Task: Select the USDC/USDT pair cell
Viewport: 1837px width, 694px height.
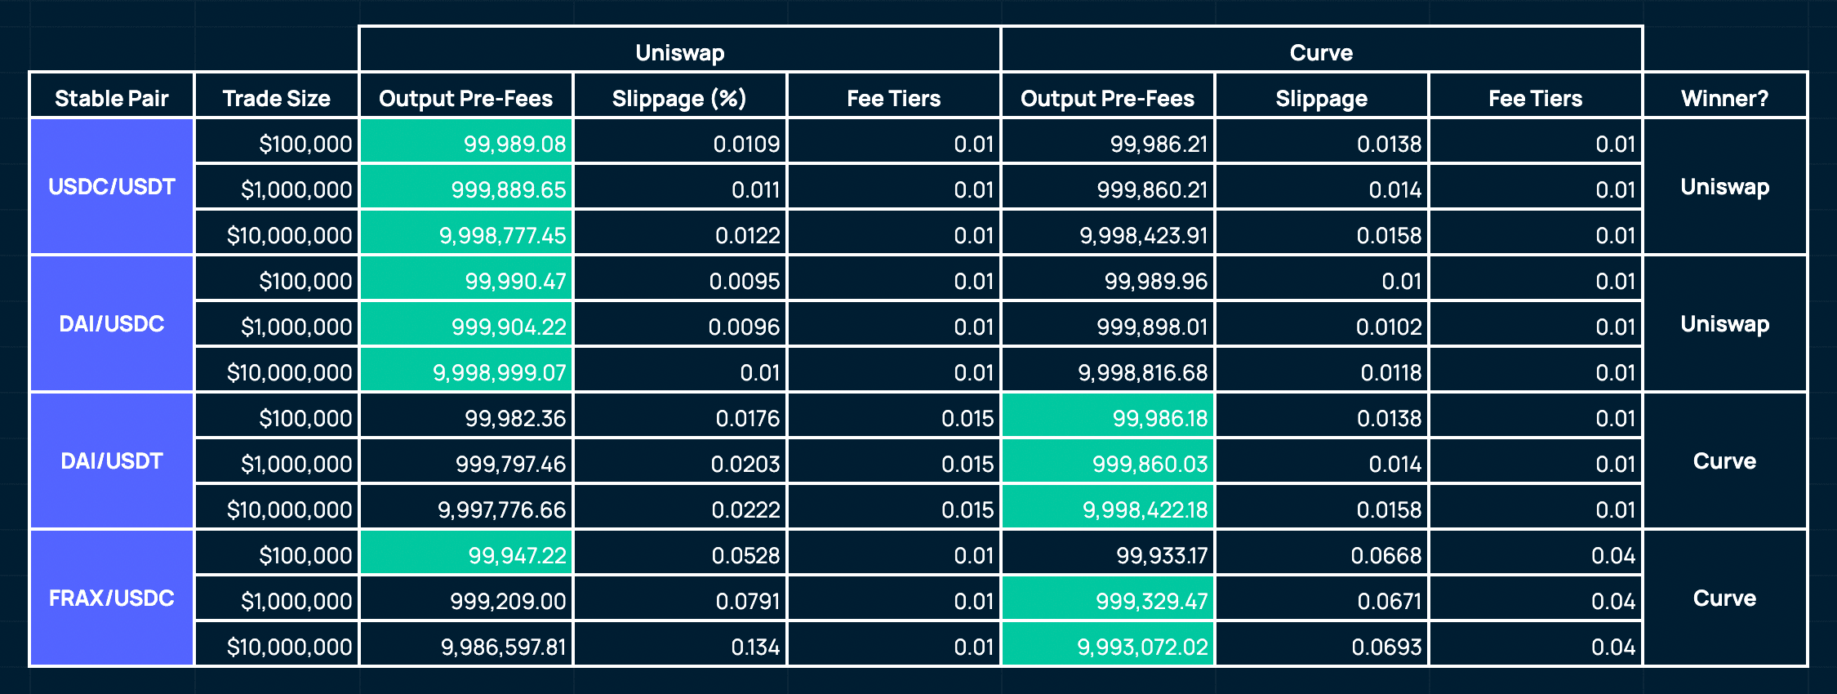Action: click(x=112, y=187)
